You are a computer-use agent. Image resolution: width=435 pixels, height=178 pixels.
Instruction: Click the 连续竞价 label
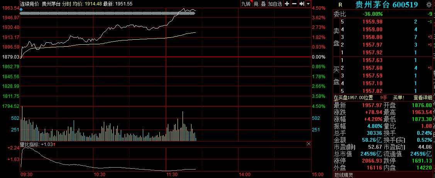(x=30, y=4)
